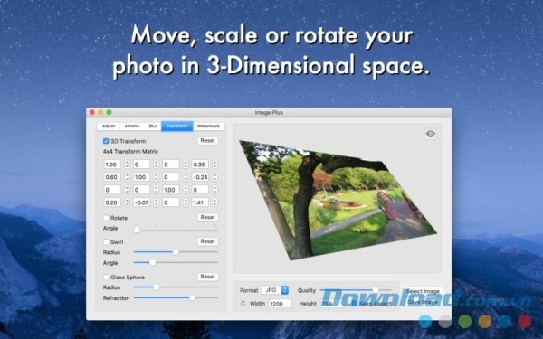Click the transformed garden photo preview

tap(338, 201)
